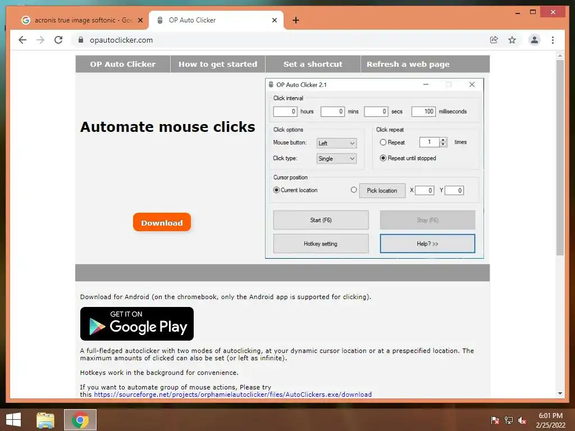Click the milliseconds field showing 100
The image size is (575, 431).
pyautogui.click(x=423, y=112)
